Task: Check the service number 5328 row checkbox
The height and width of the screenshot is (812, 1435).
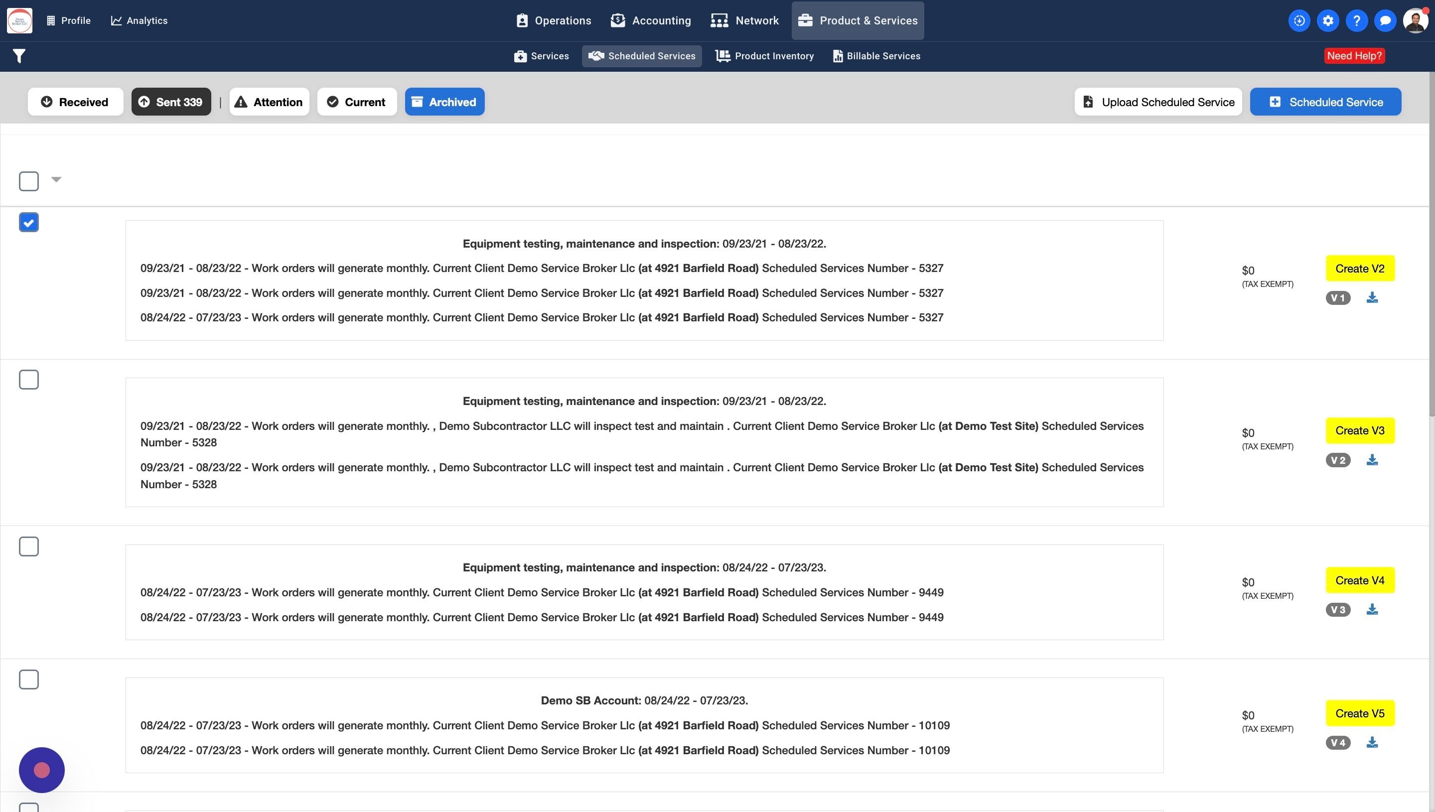Action: [29, 380]
